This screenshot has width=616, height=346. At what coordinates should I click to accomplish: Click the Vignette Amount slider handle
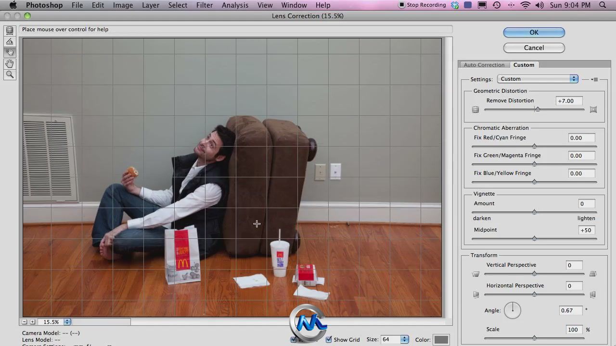[534, 212]
